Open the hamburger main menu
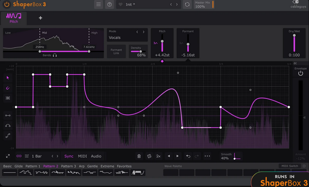This screenshot has width=309, height=187. tap(98, 5)
